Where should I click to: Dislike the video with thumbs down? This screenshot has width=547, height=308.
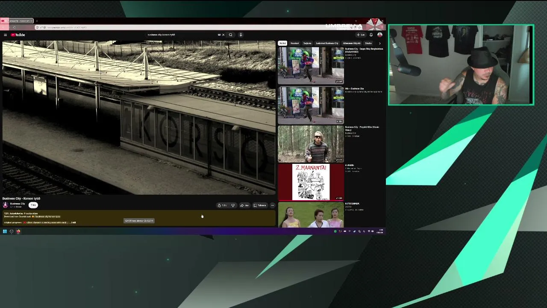click(233, 205)
